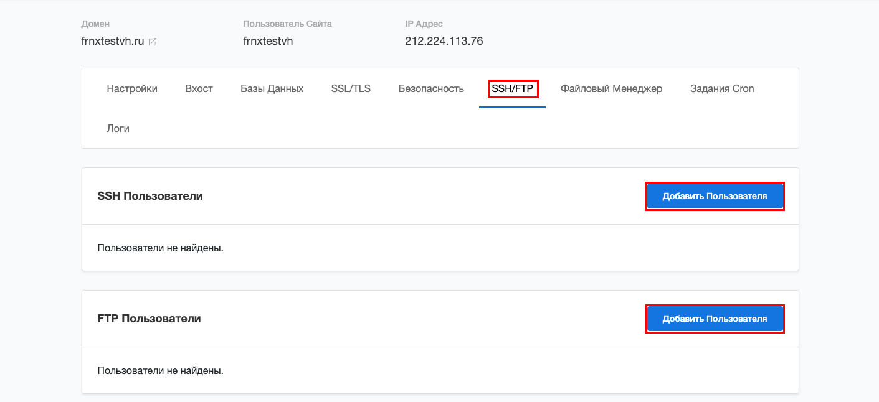Viewport: 879px width, 402px height.
Task: Click the IP Адрес label
Action: [x=424, y=24]
